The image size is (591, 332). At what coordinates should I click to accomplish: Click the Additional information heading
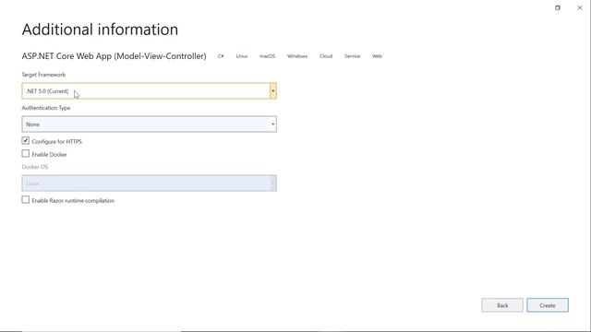point(100,30)
